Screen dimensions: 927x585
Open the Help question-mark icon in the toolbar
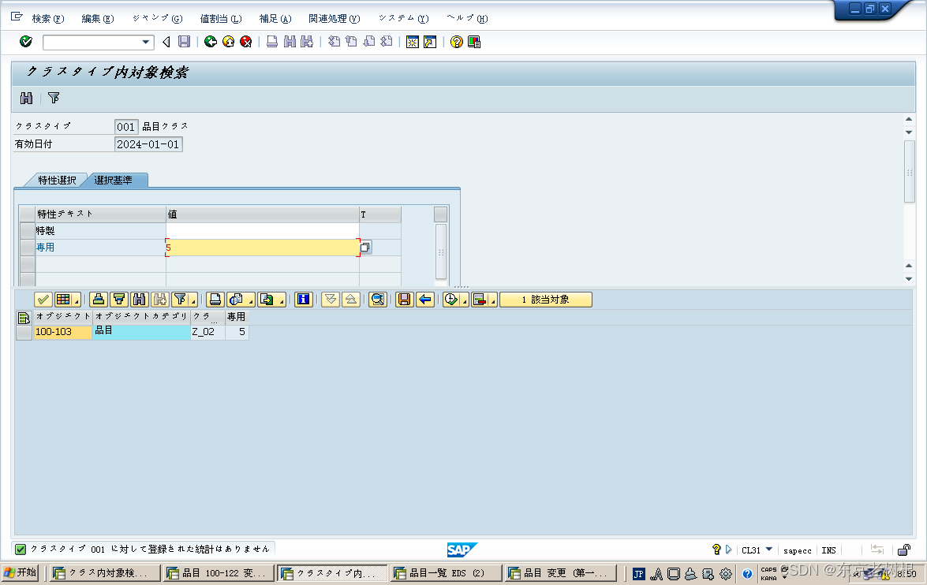(456, 42)
